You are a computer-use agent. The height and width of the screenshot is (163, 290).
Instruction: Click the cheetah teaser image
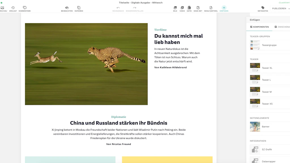[x=86, y=64]
